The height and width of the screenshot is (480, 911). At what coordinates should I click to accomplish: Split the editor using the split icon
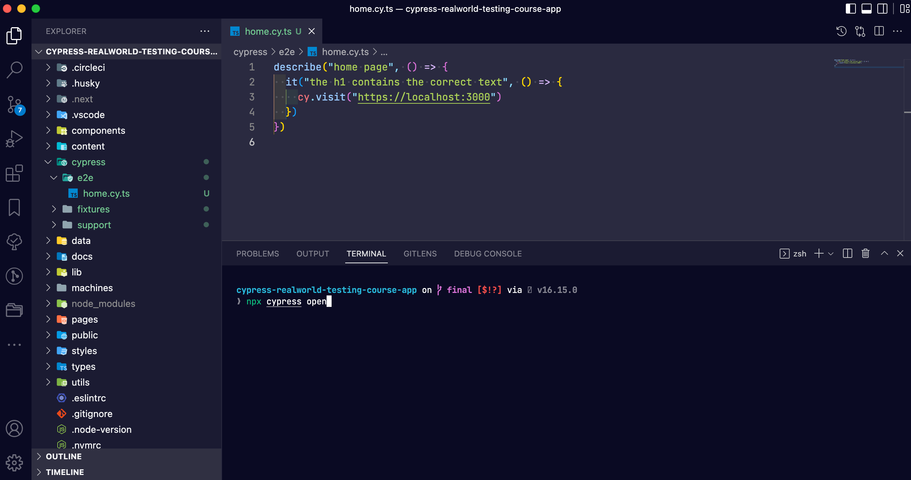[879, 31]
